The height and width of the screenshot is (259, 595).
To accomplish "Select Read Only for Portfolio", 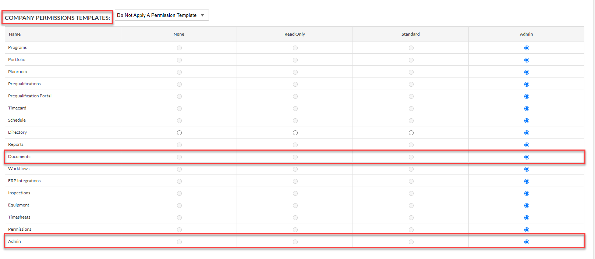I will coord(295,60).
